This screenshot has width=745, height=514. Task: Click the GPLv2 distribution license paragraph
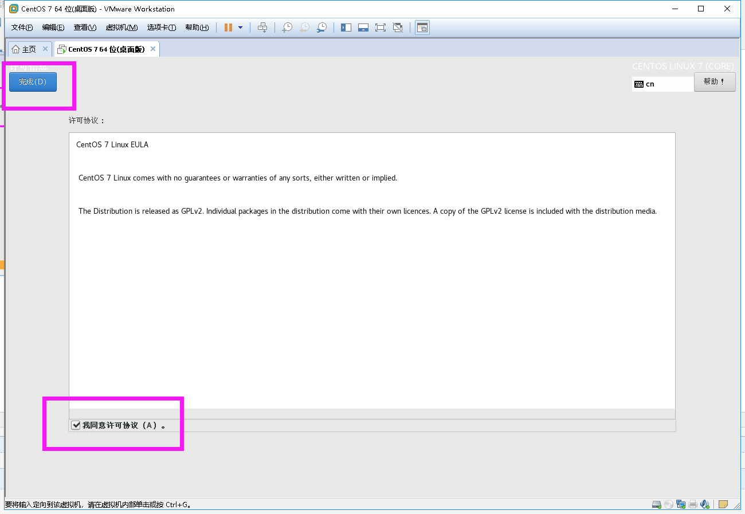coord(367,211)
